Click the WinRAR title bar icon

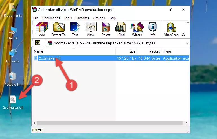point(34,9)
